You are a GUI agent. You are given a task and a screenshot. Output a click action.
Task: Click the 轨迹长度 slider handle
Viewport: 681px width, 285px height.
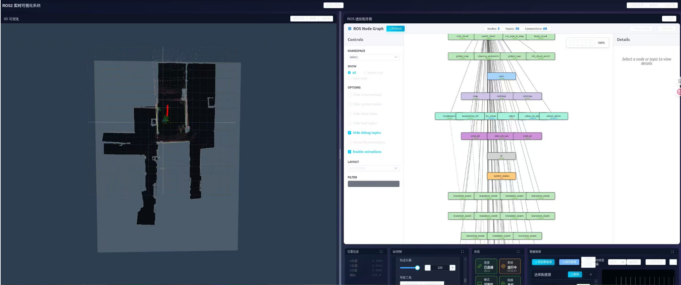[417, 268]
